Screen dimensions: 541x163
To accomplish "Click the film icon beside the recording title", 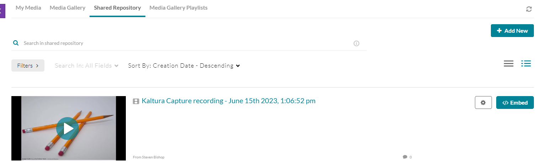I will pyautogui.click(x=136, y=101).
